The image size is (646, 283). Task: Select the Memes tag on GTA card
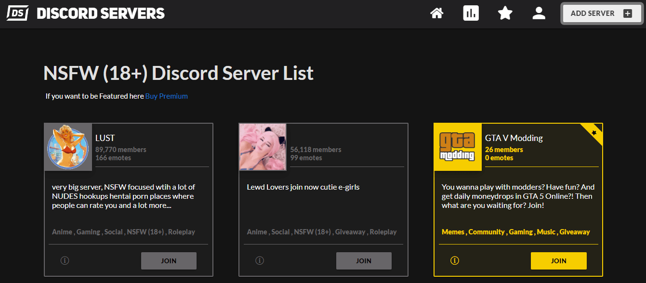coord(453,232)
